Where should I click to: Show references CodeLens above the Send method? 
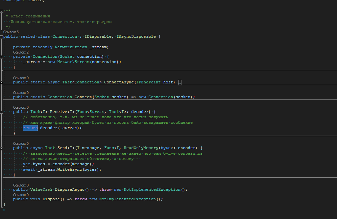pos(21,143)
